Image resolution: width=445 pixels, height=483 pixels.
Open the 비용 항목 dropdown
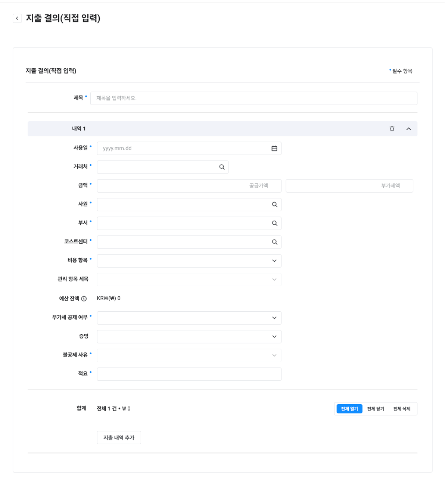tap(189, 261)
